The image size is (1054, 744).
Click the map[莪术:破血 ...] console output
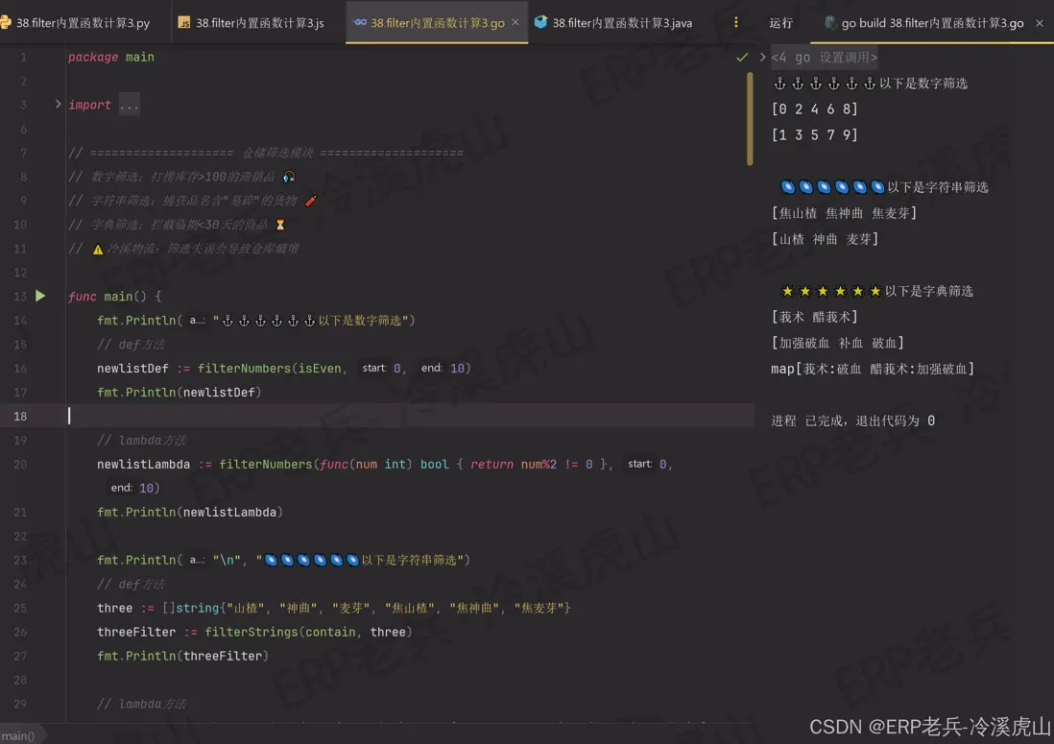873,369
